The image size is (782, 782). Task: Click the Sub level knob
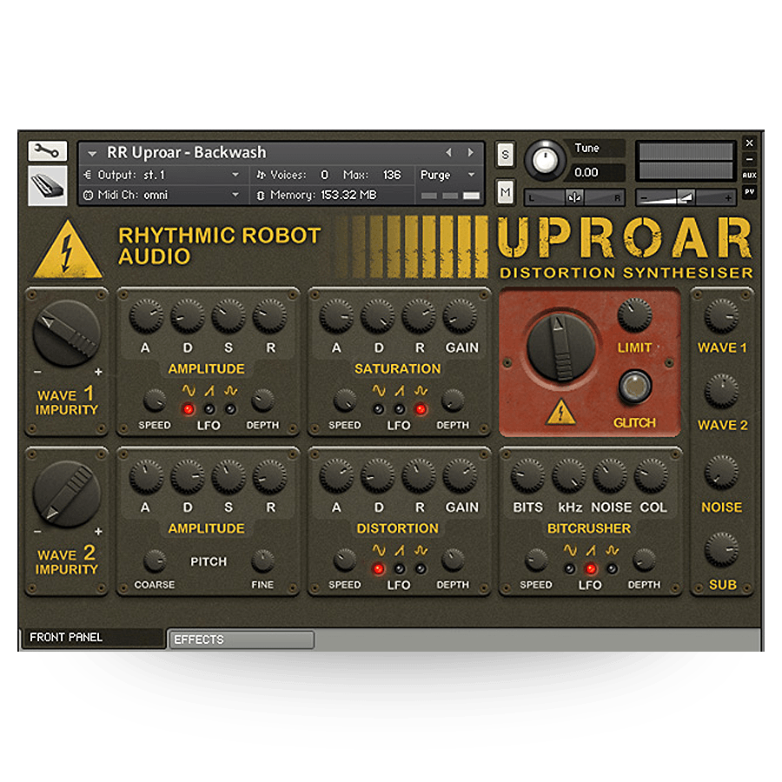coord(721,550)
